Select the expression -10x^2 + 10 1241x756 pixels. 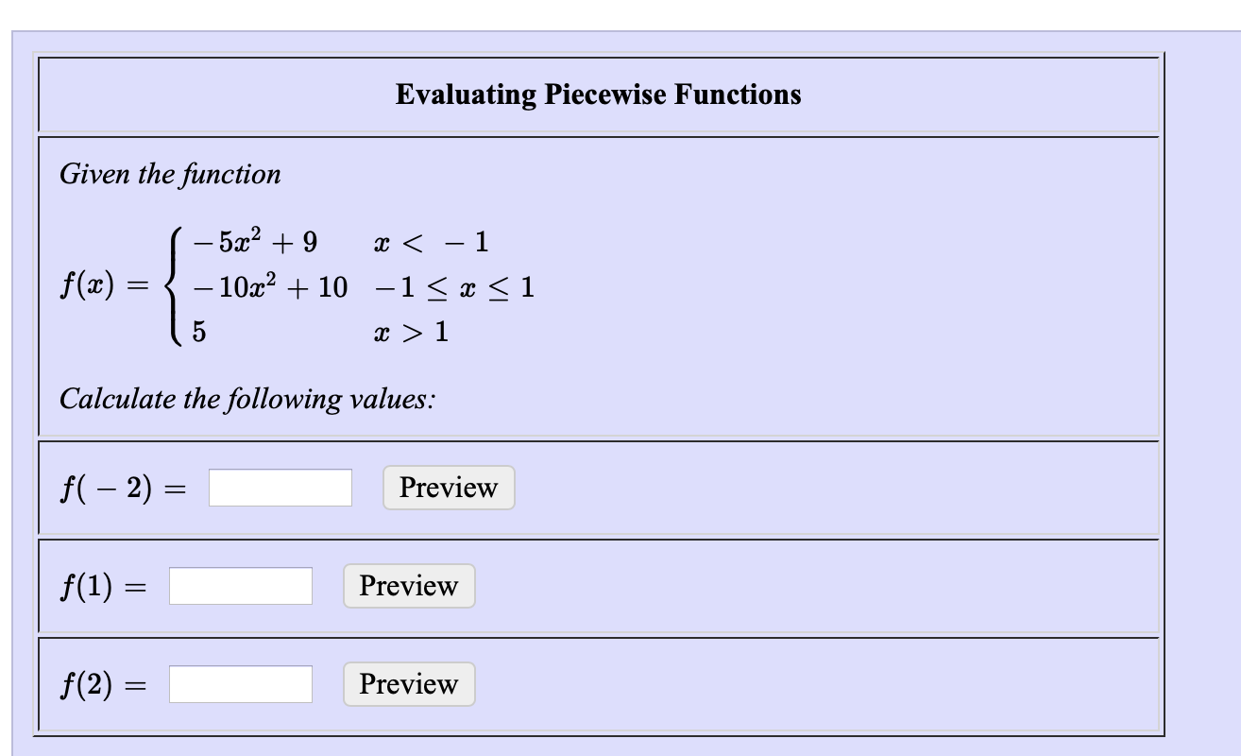pos(270,288)
